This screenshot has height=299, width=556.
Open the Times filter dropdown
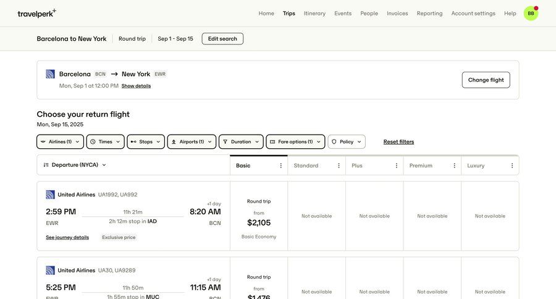tap(105, 141)
